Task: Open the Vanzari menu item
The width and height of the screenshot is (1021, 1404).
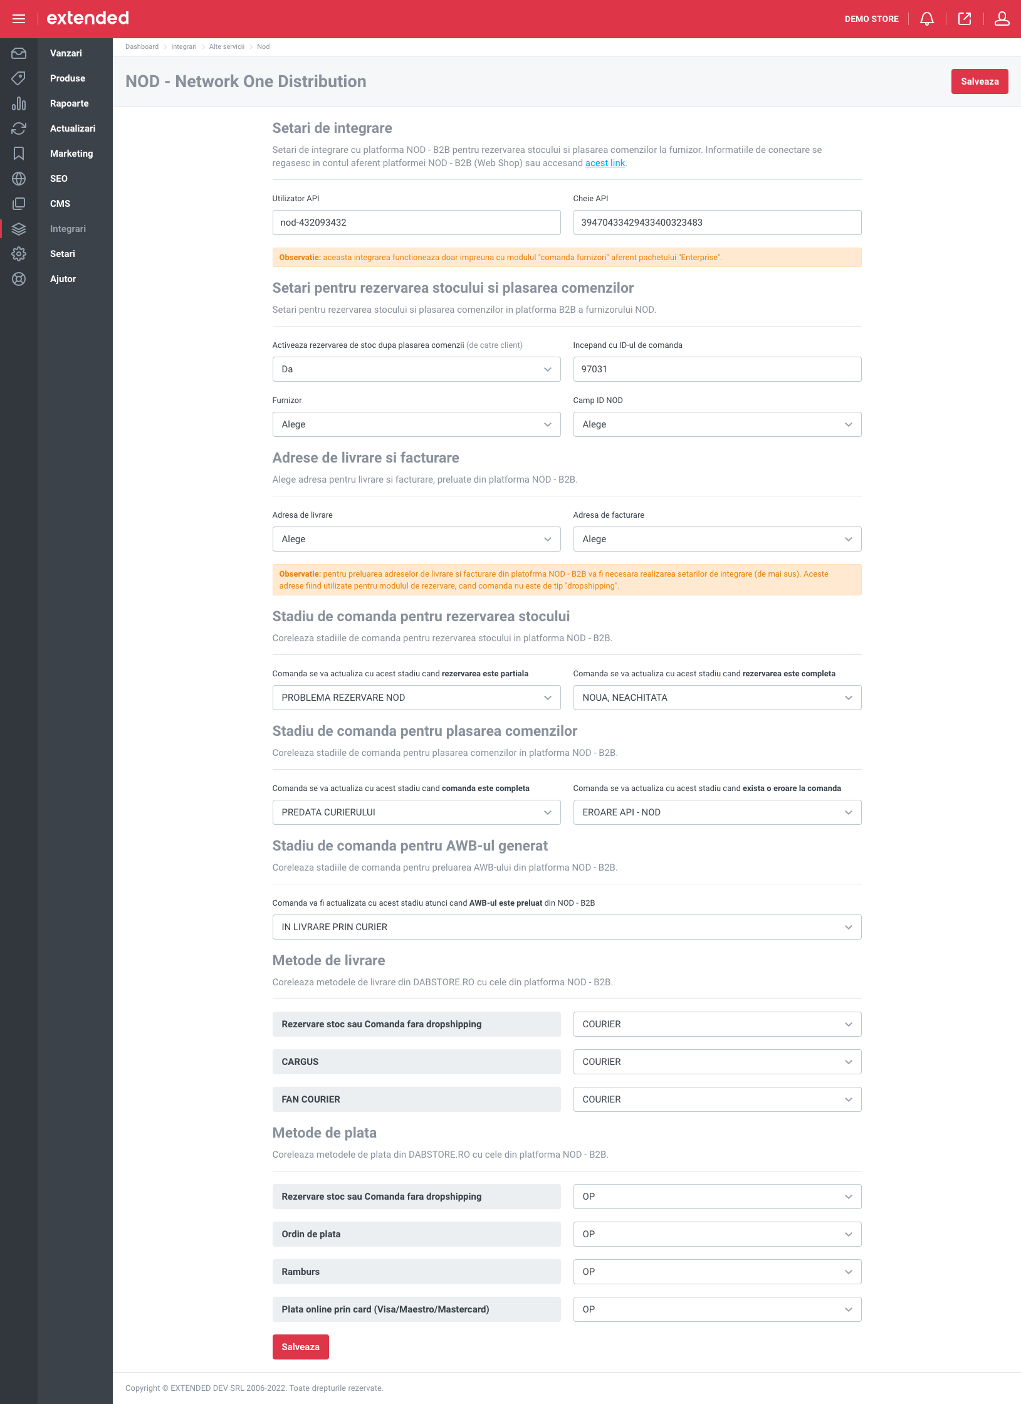Action: coord(66,53)
